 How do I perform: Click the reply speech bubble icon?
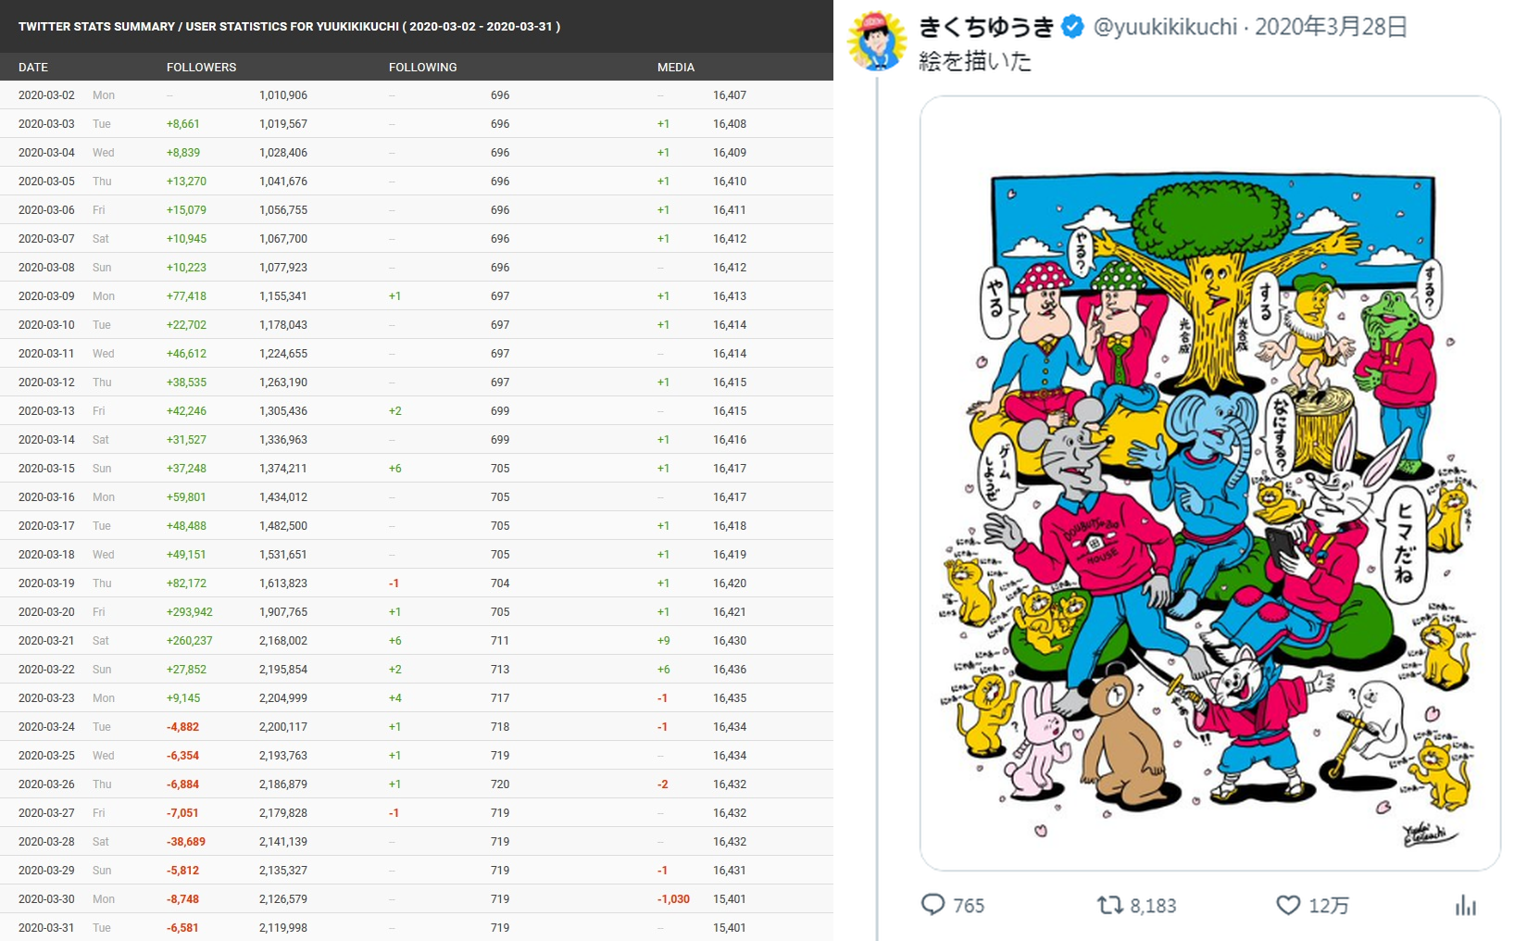point(932,904)
